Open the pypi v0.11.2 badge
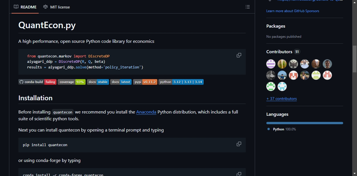Screen dimensions: 357x176 pyautogui.click(x=145, y=82)
